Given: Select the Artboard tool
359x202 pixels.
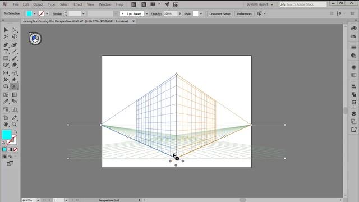Looking at the screenshot, I should tap(6, 117).
